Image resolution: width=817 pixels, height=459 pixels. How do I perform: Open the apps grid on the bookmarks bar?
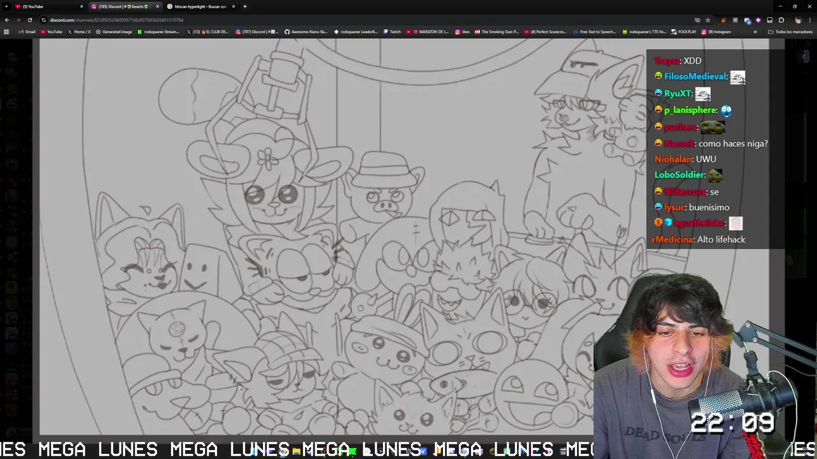coord(6,32)
